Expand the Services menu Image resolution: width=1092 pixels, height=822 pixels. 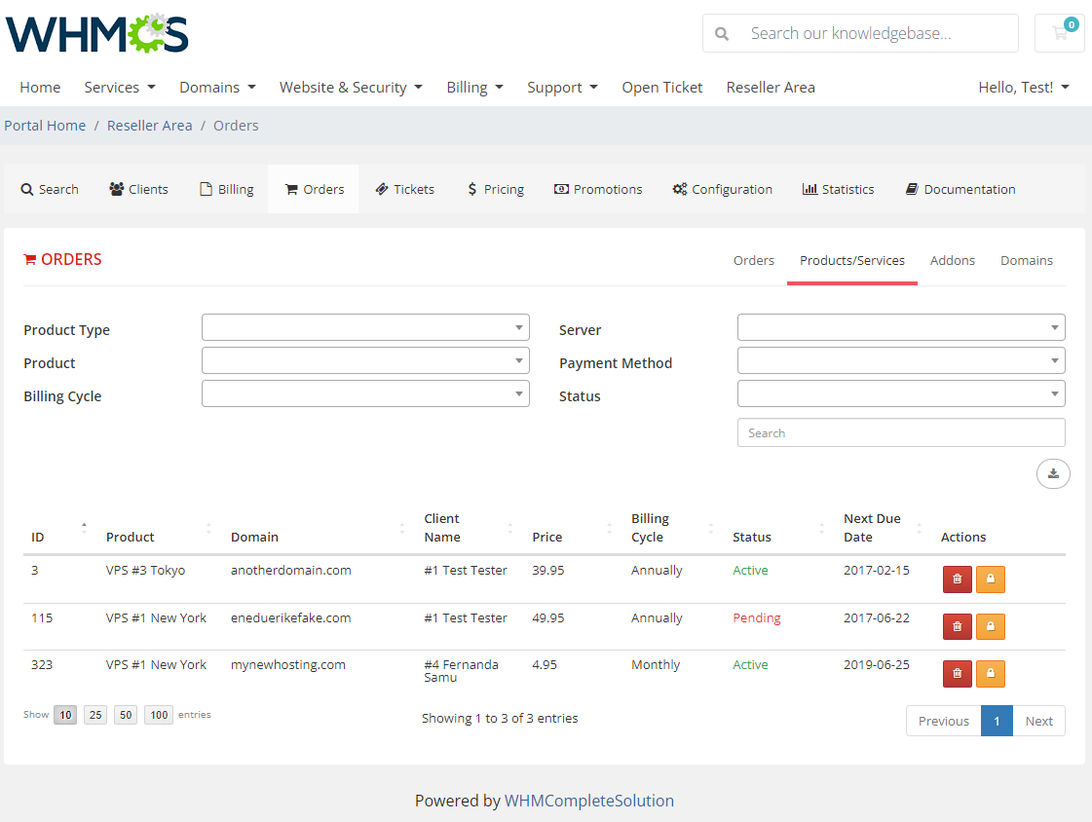[120, 88]
